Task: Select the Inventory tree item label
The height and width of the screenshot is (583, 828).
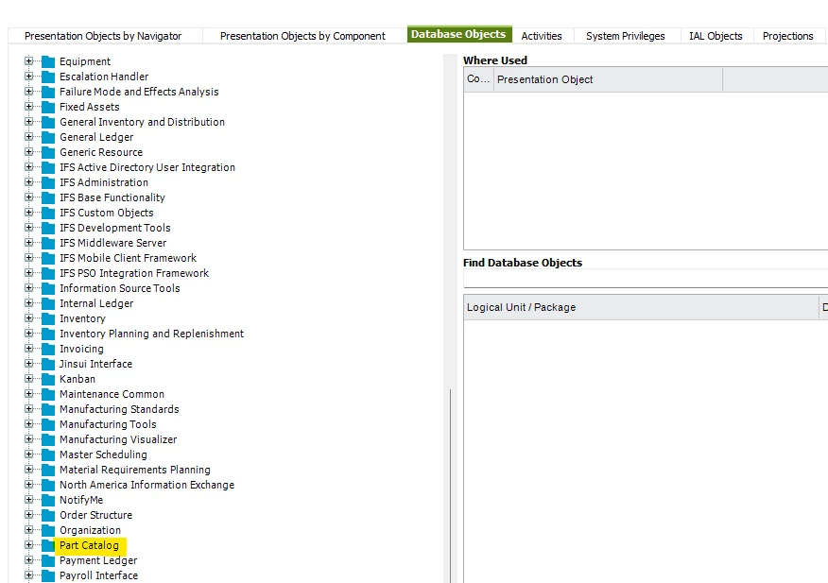Action: 82,318
